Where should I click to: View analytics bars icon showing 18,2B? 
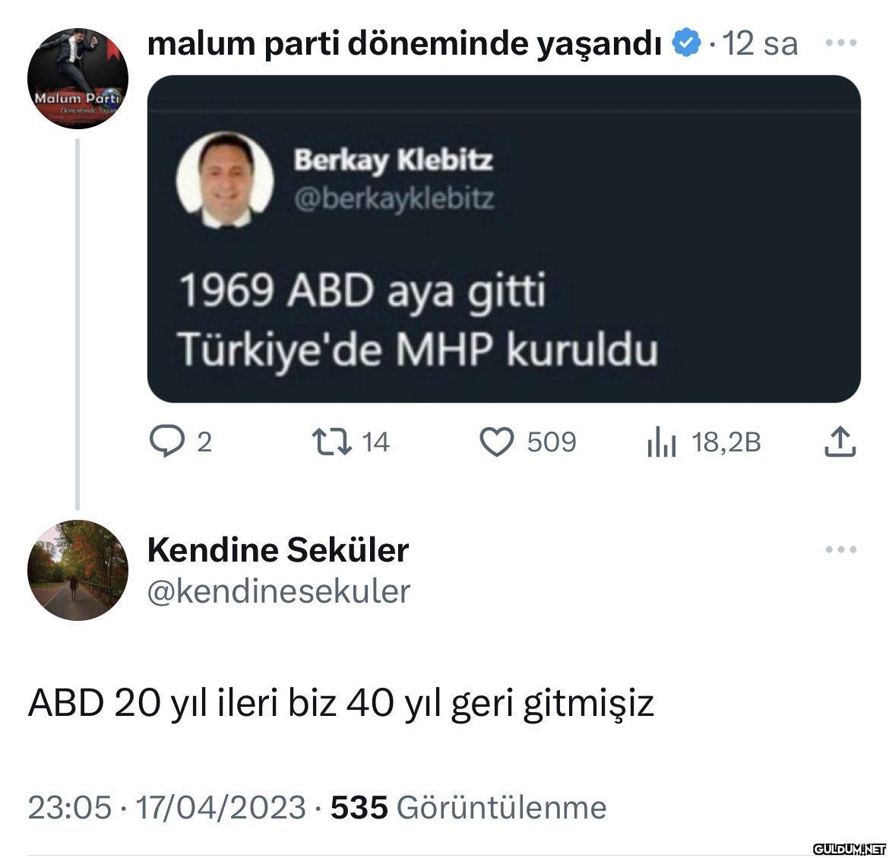pyautogui.click(x=661, y=442)
